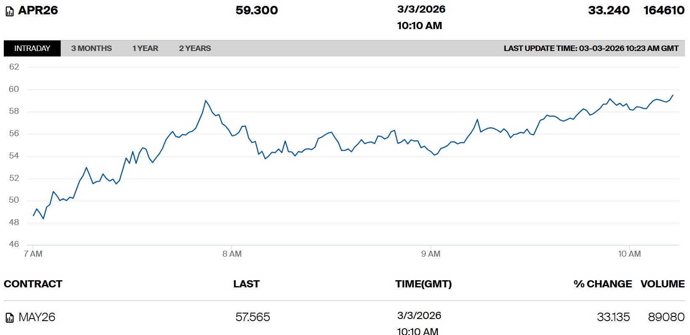This screenshot has width=690, height=335.
Task: Click the last update time text
Action: click(x=591, y=48)
